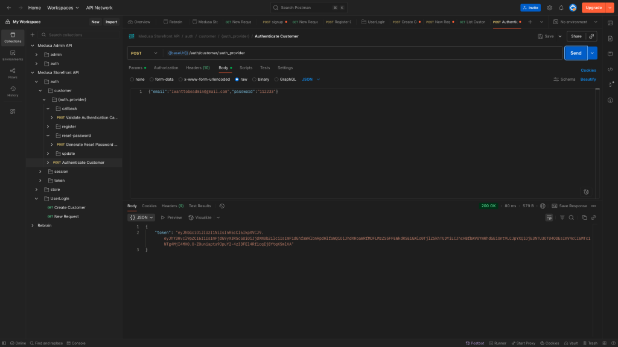
Task: Click the Upgrade button
Action: (x=594, y=7)
